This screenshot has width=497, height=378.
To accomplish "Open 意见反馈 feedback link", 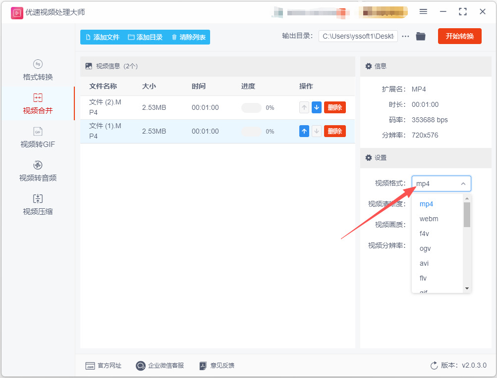I will click(217, 366).
